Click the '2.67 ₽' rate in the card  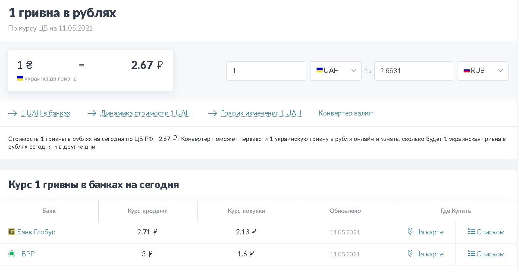point(147,65)
